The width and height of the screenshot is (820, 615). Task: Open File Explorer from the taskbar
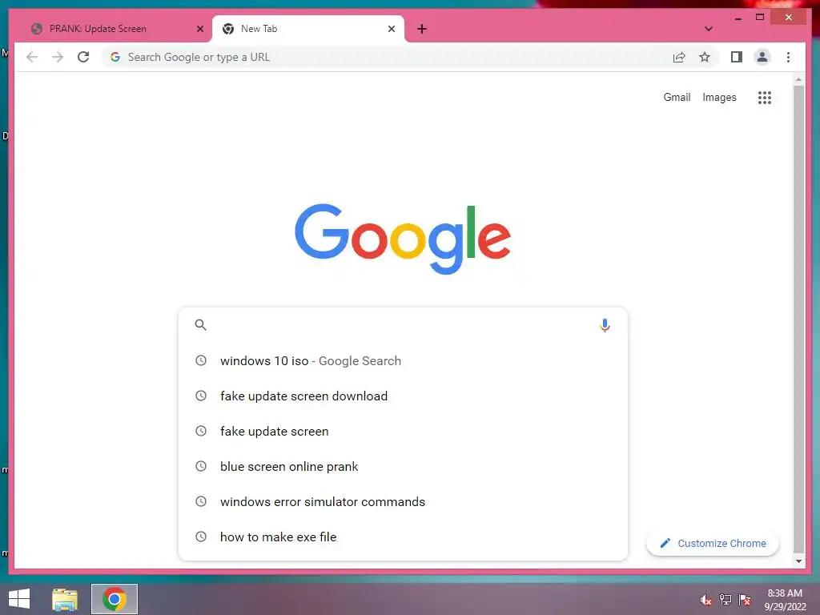[x=65, y=599]
